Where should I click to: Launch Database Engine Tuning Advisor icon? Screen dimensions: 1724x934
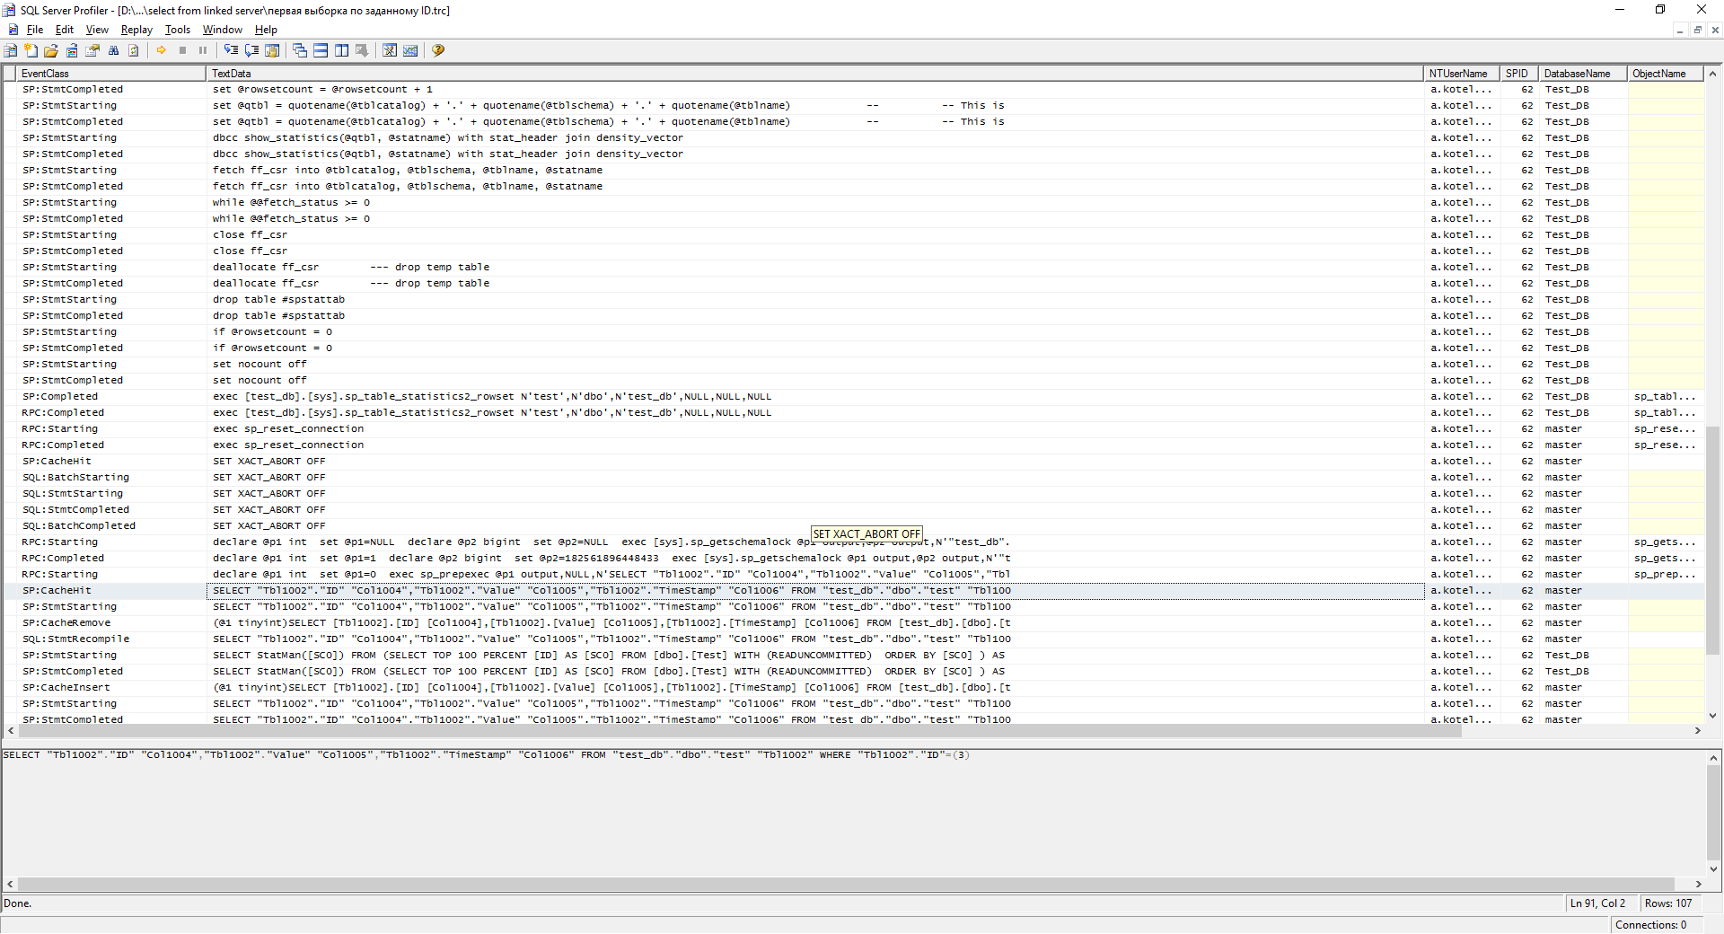pos(390,50)
